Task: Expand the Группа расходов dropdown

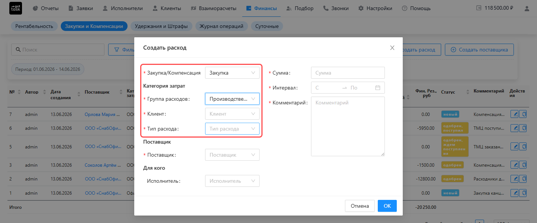Action: (232, 99)
